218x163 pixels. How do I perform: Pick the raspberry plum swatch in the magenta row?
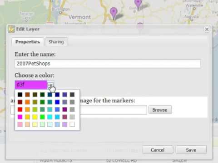(x=64, y=117)
